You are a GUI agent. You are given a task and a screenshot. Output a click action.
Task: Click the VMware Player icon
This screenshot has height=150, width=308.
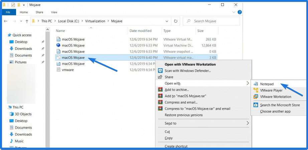pos(256,90)
